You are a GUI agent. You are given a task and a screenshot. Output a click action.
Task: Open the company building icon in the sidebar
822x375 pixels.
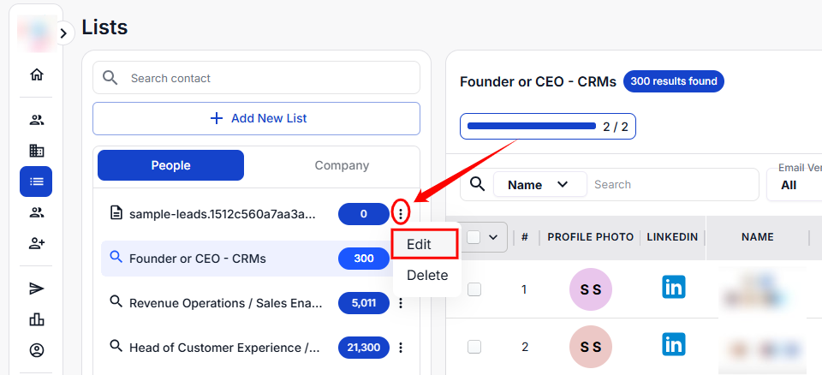pos(36,151)
